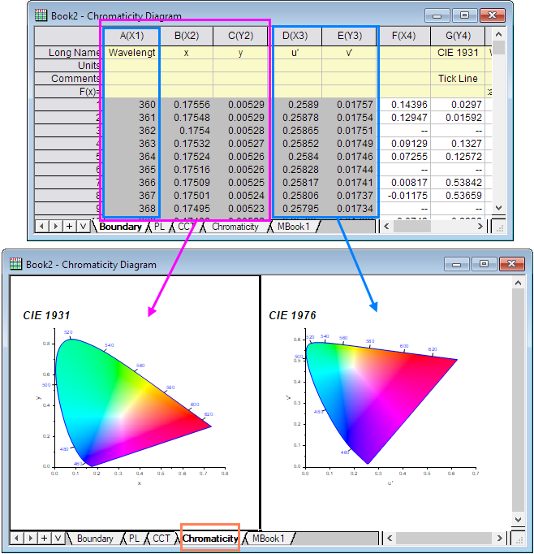The height and width of the screenshot is (554, 534).
Task: Click Wavelength long name cell
Action: click(x=132, y=53)
